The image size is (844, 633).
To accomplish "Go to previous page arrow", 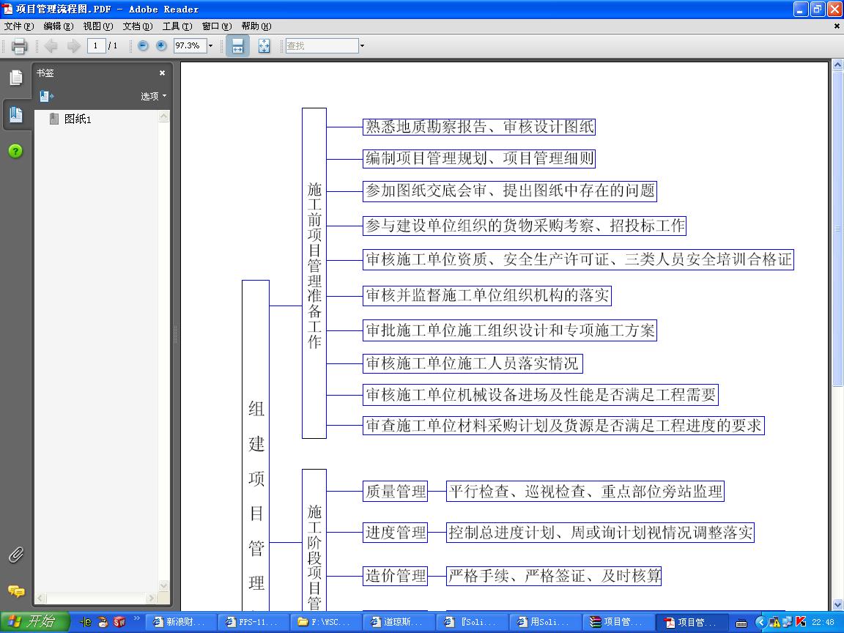I will click(x=51, y=45).
